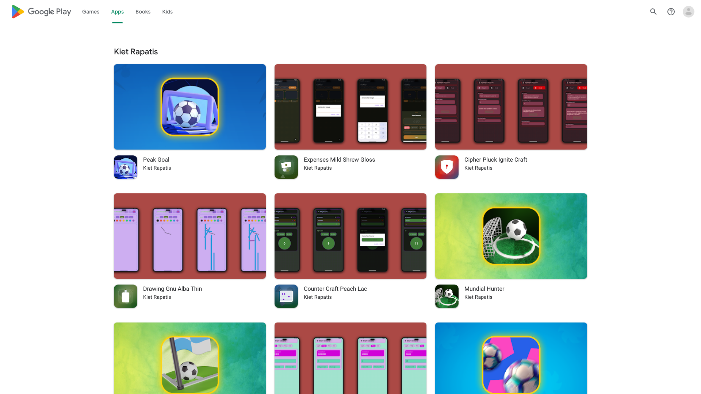
Task: Open the Help center icon
Action: click(671, 12)
